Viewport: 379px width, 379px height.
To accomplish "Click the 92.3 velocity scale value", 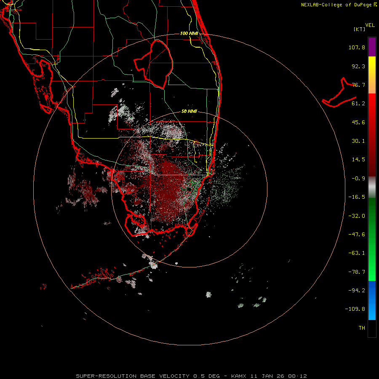I will (358, 66).
